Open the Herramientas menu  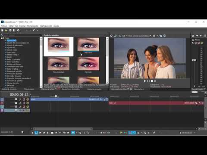click(x=33, y=26)
